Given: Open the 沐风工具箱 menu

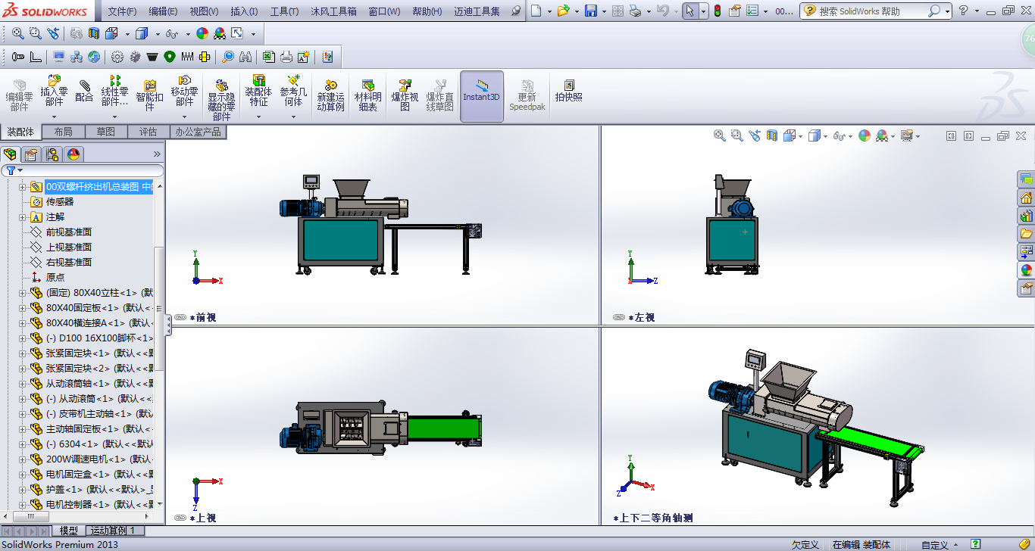Looking at the screenshot, I should [x=334, y=11].
